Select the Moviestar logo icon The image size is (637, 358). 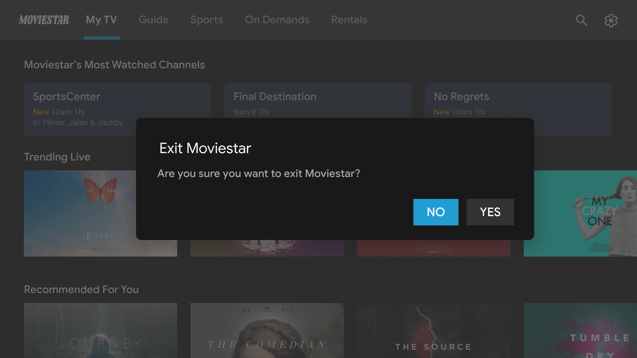44,20
